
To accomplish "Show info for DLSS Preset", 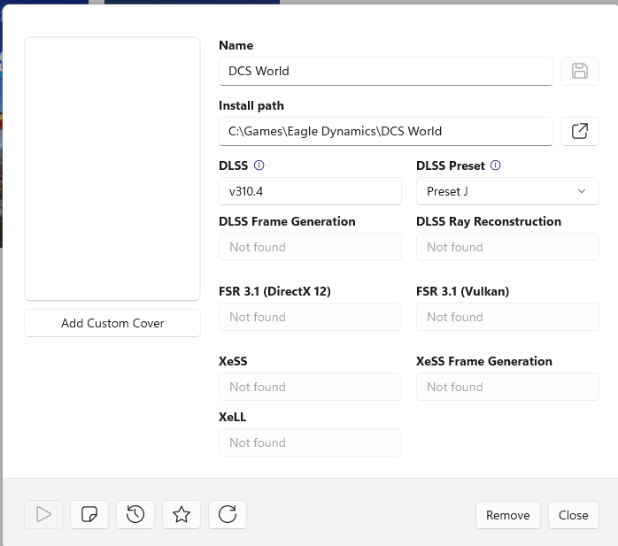I will tap(496, 165).
